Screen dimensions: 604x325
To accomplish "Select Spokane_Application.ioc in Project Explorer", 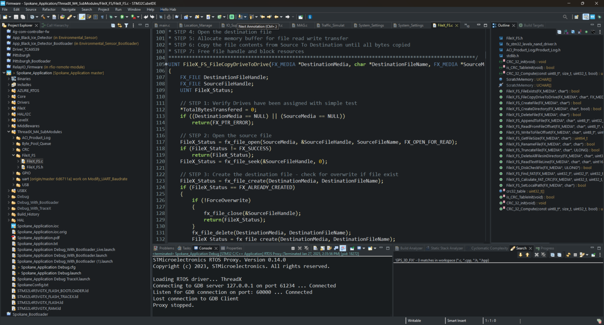I will tap(38, 226).
